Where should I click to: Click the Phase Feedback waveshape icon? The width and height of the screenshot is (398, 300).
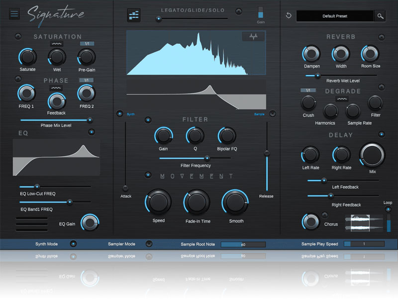(57, 88)
